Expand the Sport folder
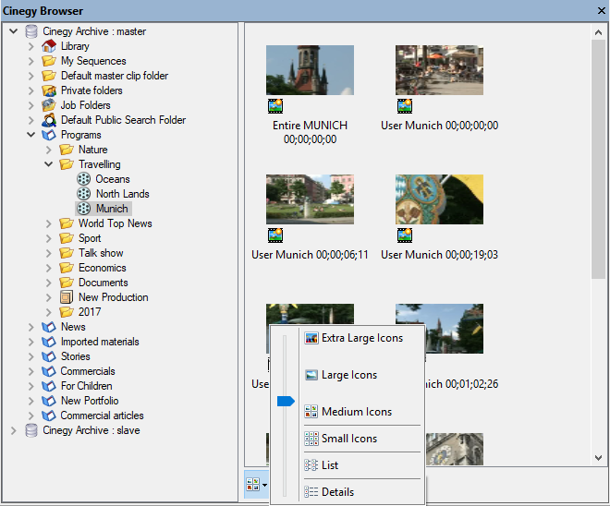Image resolution: width=610 pixels, height=506 pixels. (49, 238)
